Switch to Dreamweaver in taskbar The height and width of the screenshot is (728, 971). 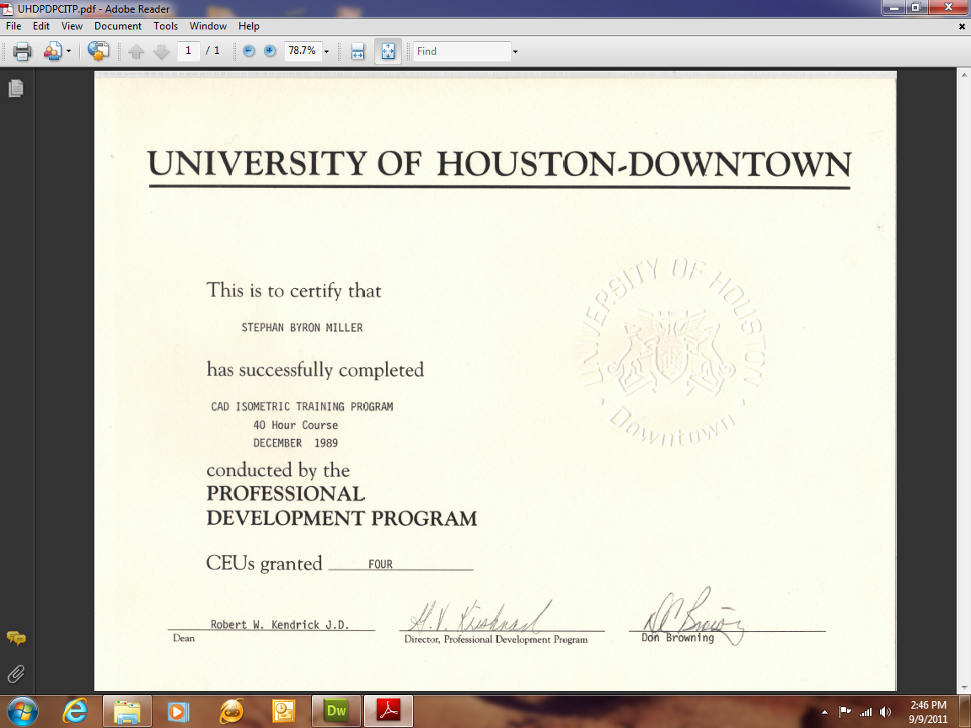(335, 711)
